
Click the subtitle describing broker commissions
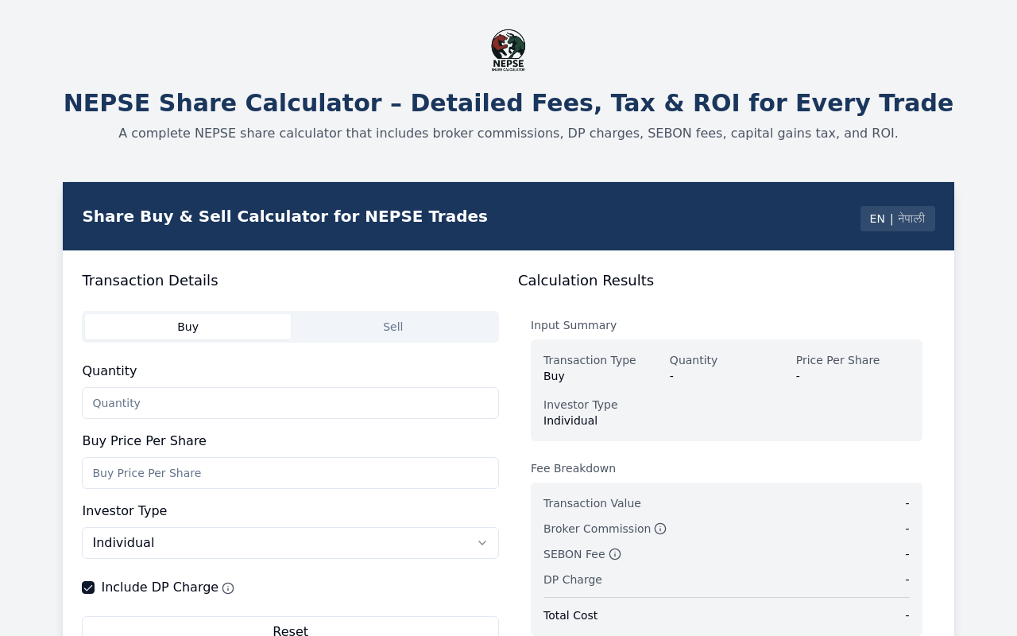click(x=508, y=134)
